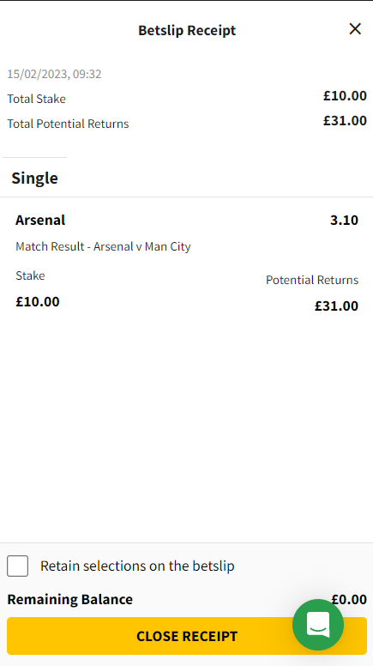Tick the Retain selections on the betslip checkbox
373x666 pixels.
[x=18, y=566]
